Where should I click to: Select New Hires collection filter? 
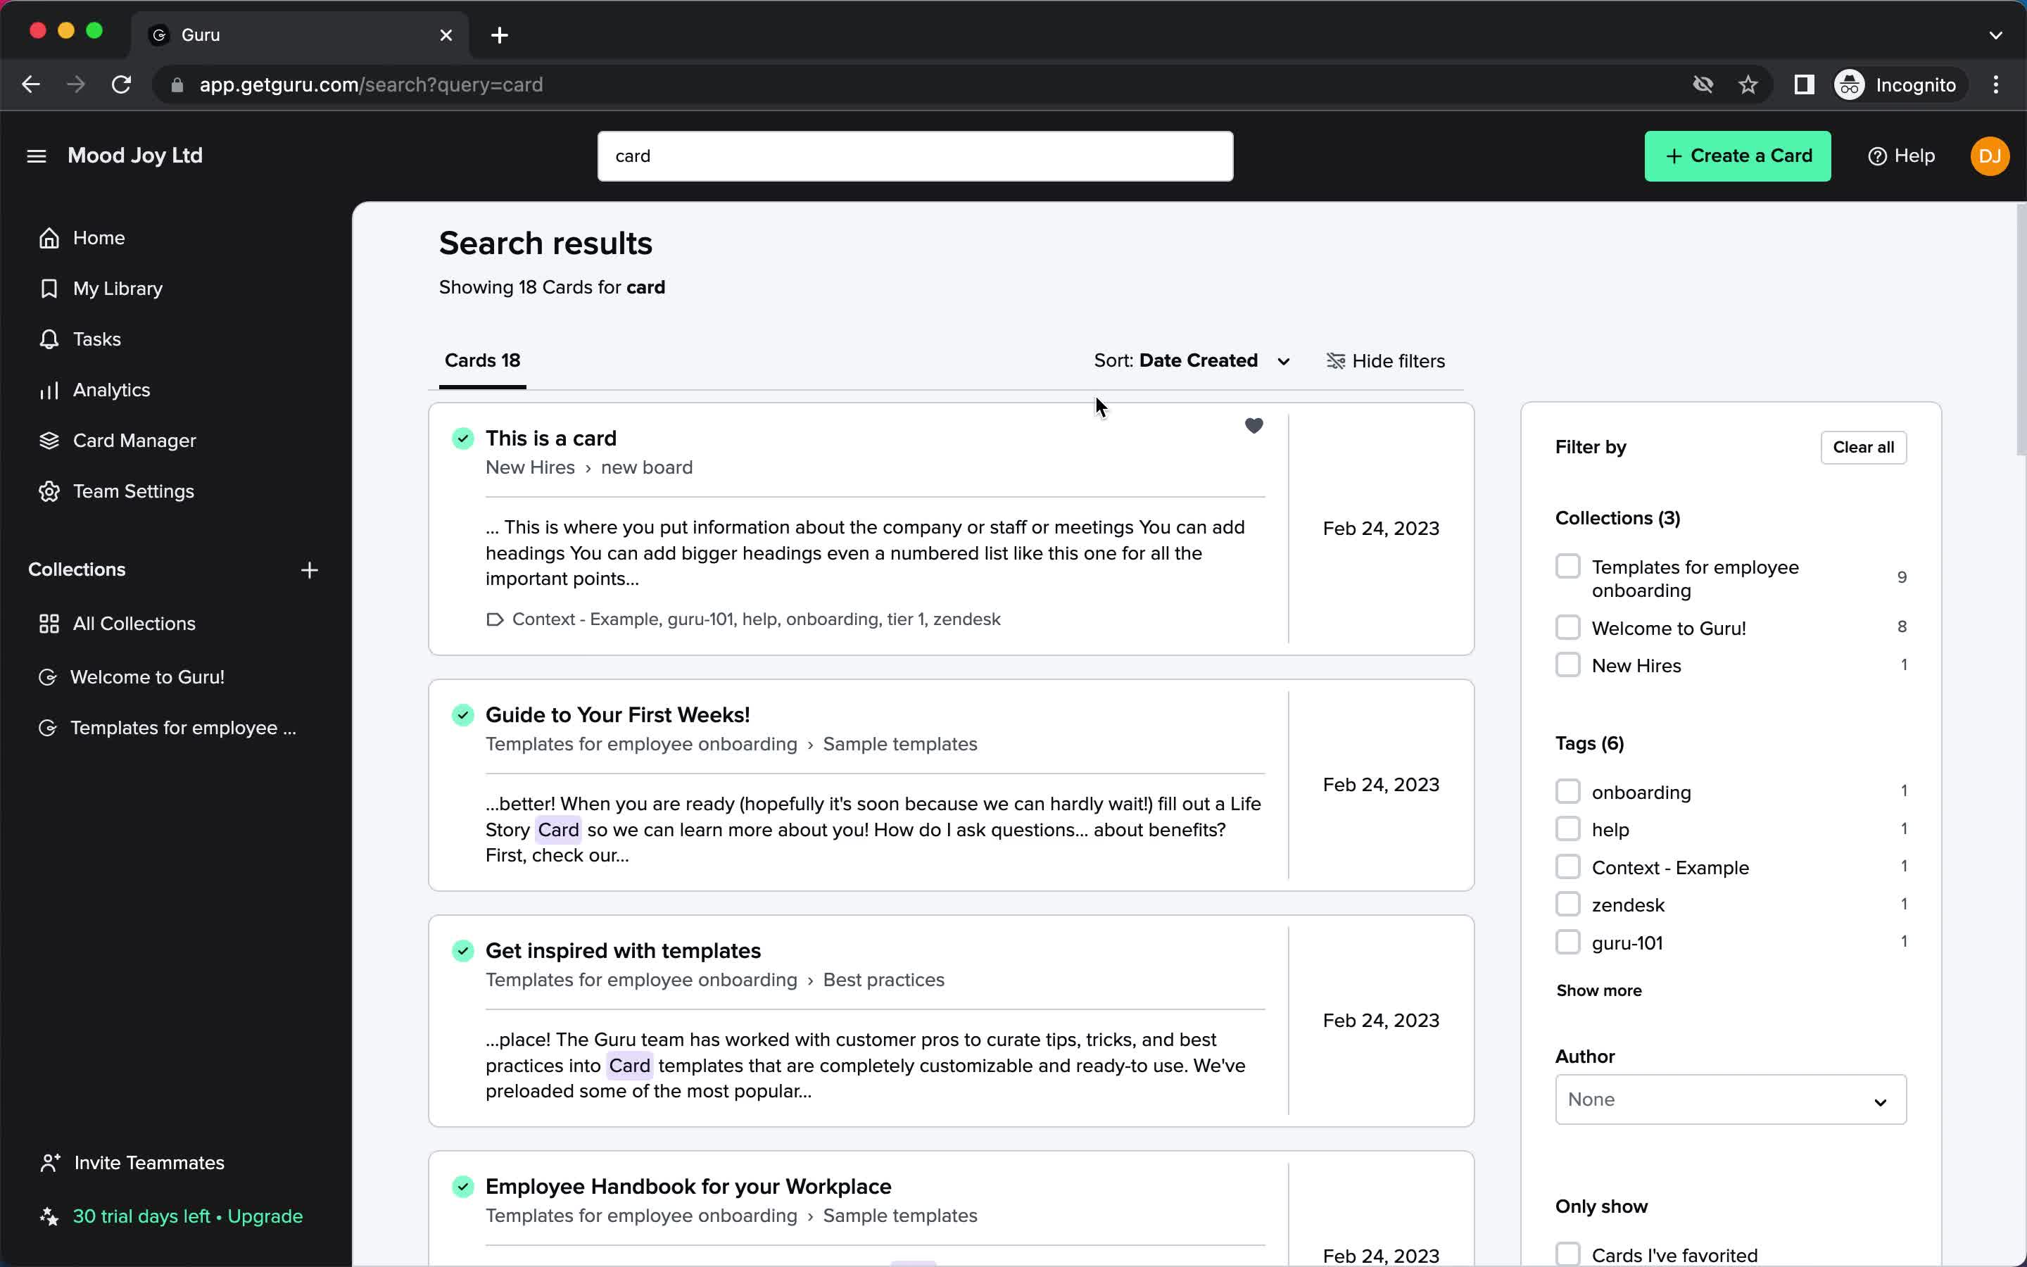[x=1569, y=664]
